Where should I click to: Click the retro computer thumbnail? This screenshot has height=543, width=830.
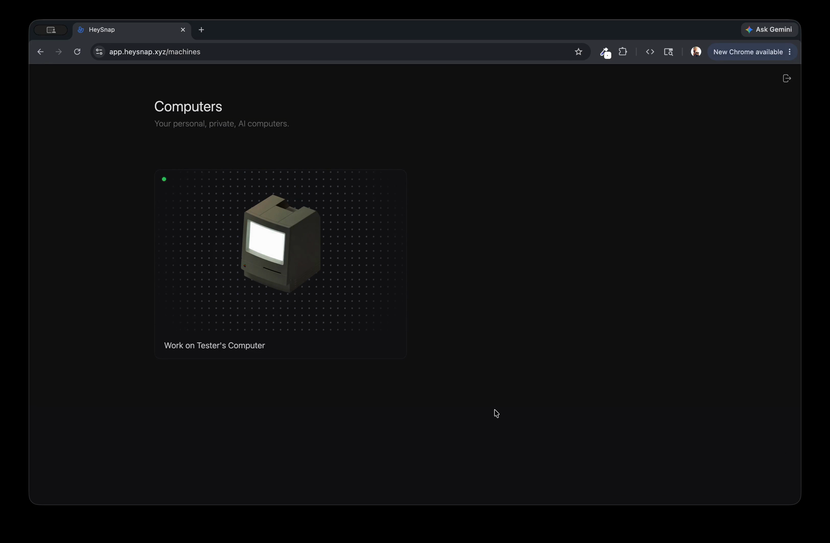(x=280, y=244)
